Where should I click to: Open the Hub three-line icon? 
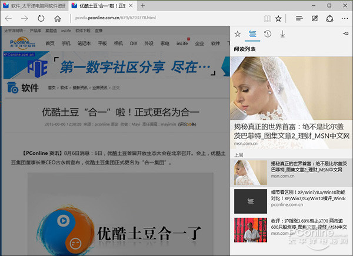click(299, 18)
